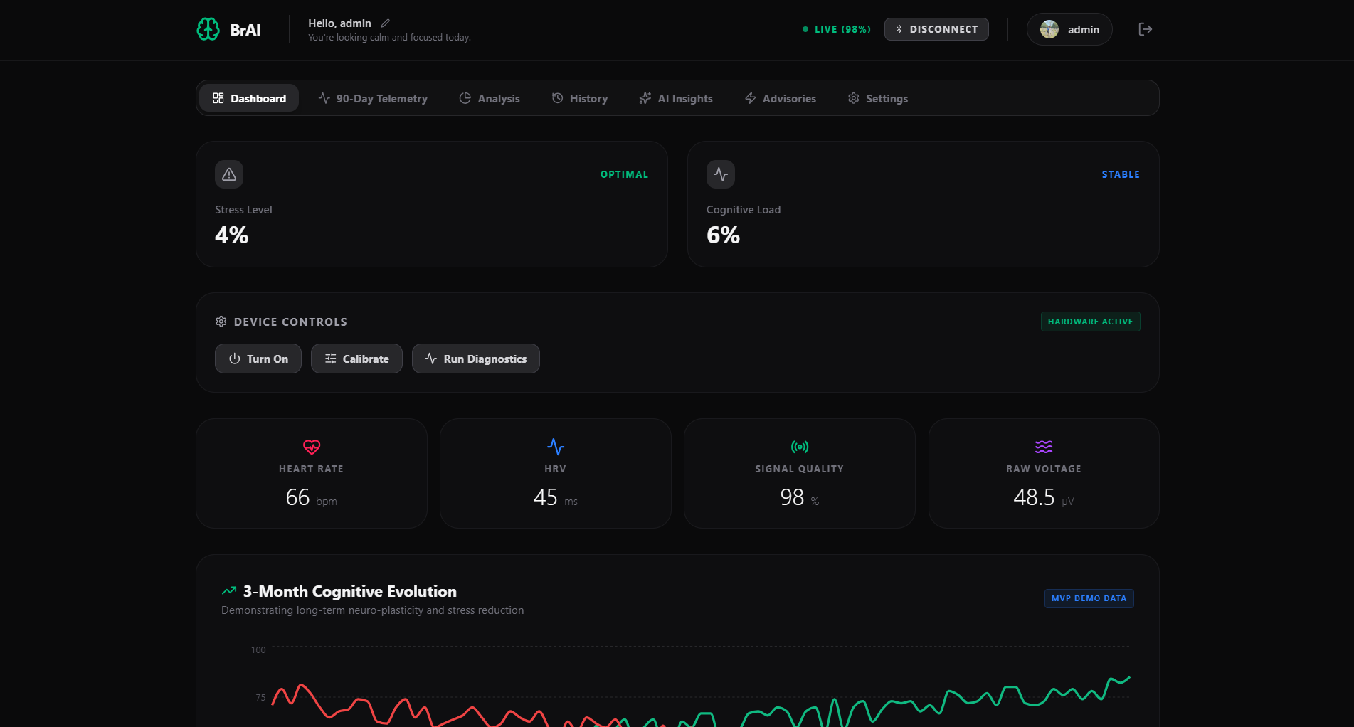Click the 100 axis label on chart
Image resolution: width=1354 pixels, height=727 pixels.
[258, 650]
